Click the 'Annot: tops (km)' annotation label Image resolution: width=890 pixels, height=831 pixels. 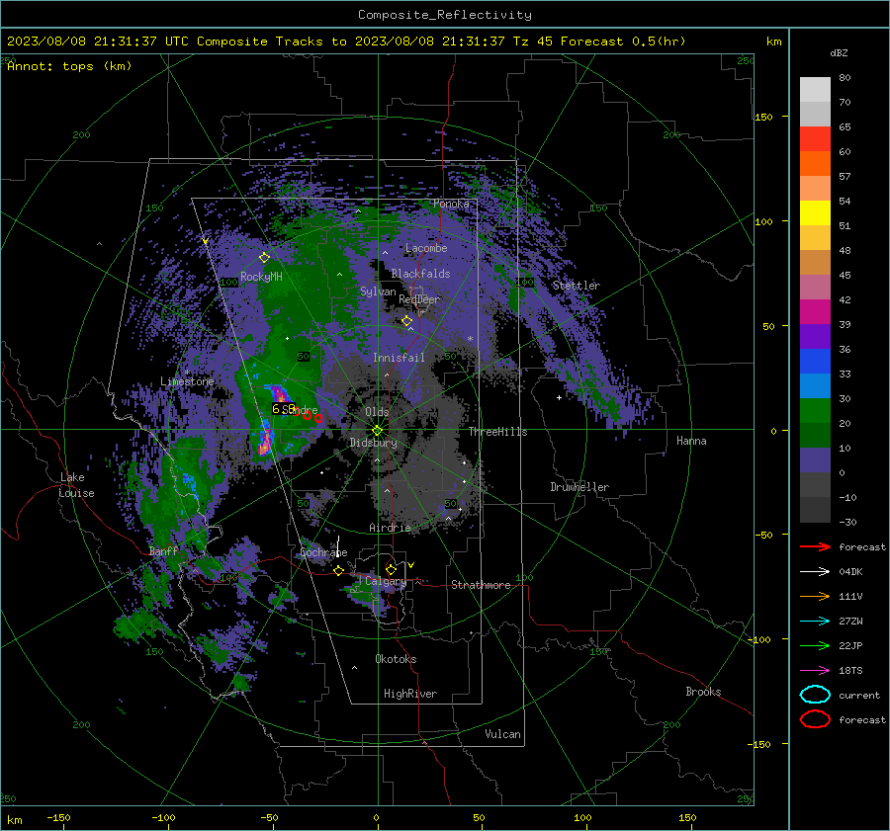pyautogui.click(x=69, y=66)
